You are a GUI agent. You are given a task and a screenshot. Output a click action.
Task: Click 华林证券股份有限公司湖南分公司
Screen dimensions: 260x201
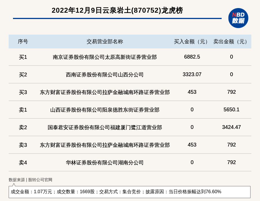tap(105, 163)
